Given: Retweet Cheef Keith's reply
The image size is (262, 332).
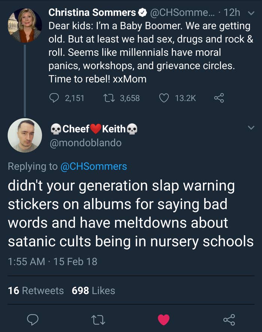Looking at the screenshot, I should click(98, 320).
